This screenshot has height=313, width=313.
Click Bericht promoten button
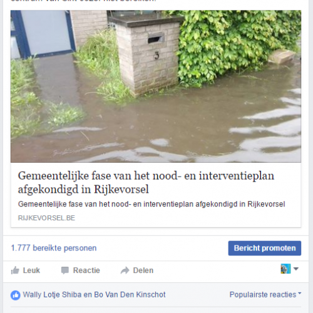coord(265,248)
